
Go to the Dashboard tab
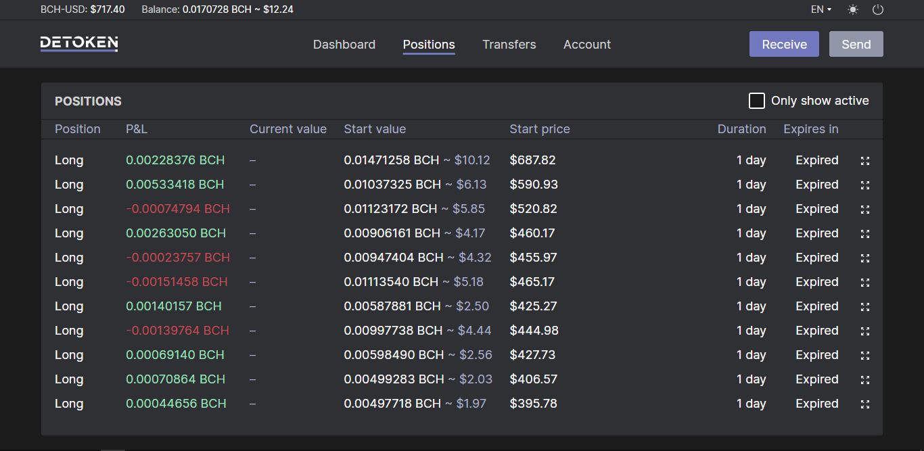click(344, 45)
